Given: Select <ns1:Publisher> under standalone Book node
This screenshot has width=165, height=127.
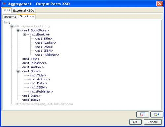Looking at the screenshot, I should [41, 91].
